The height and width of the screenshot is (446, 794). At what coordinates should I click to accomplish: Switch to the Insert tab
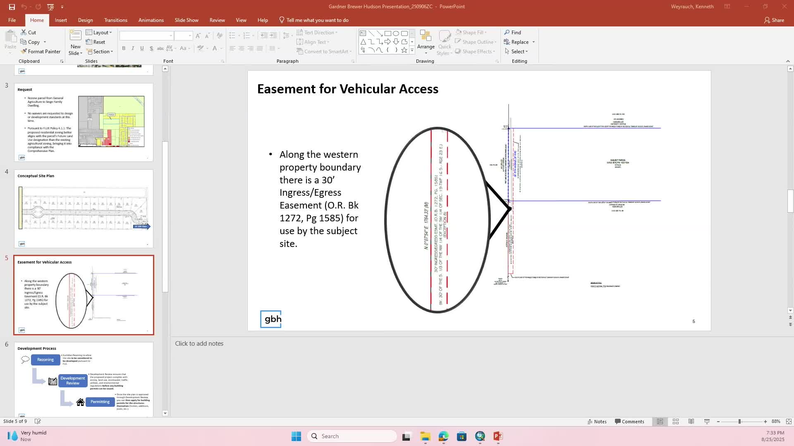61,20
